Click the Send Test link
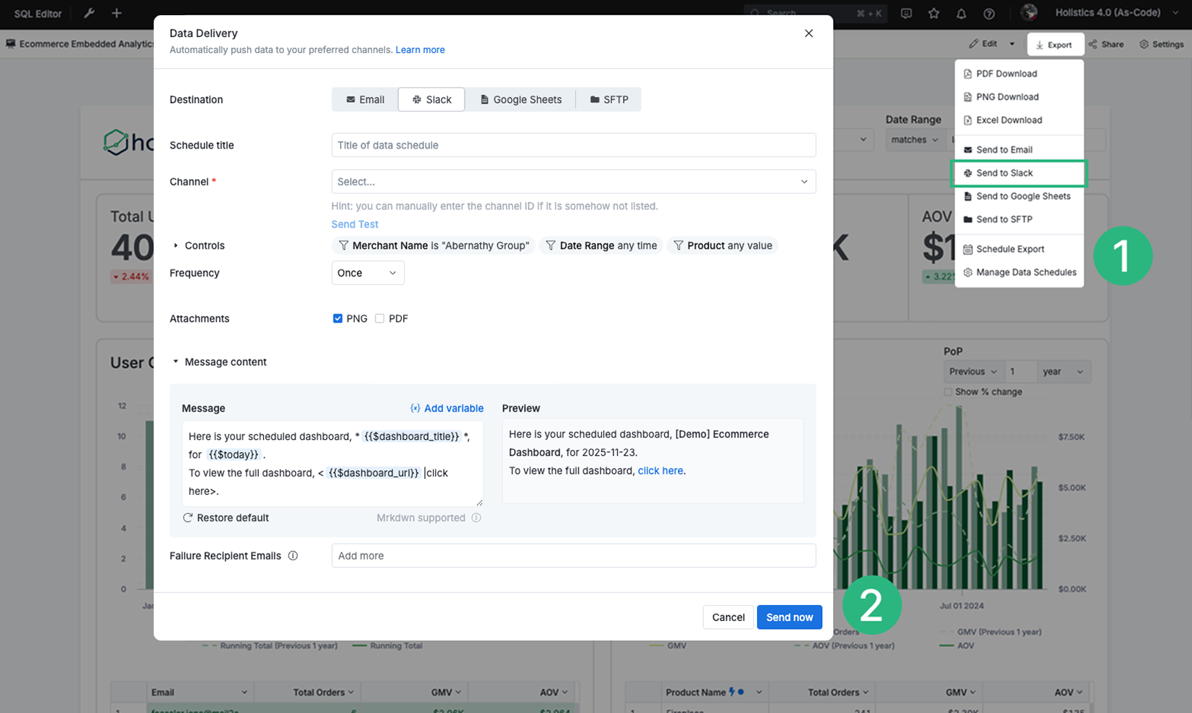 (x=355, y=225)
